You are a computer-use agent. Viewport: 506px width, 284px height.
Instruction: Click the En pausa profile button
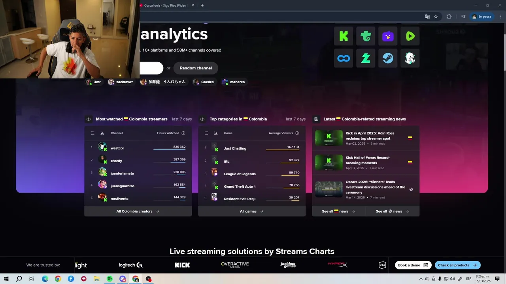[x=481, y=17]
